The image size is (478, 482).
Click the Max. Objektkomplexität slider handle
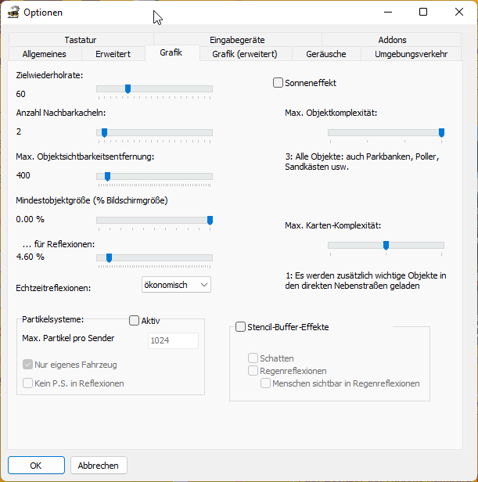point(442,132)
